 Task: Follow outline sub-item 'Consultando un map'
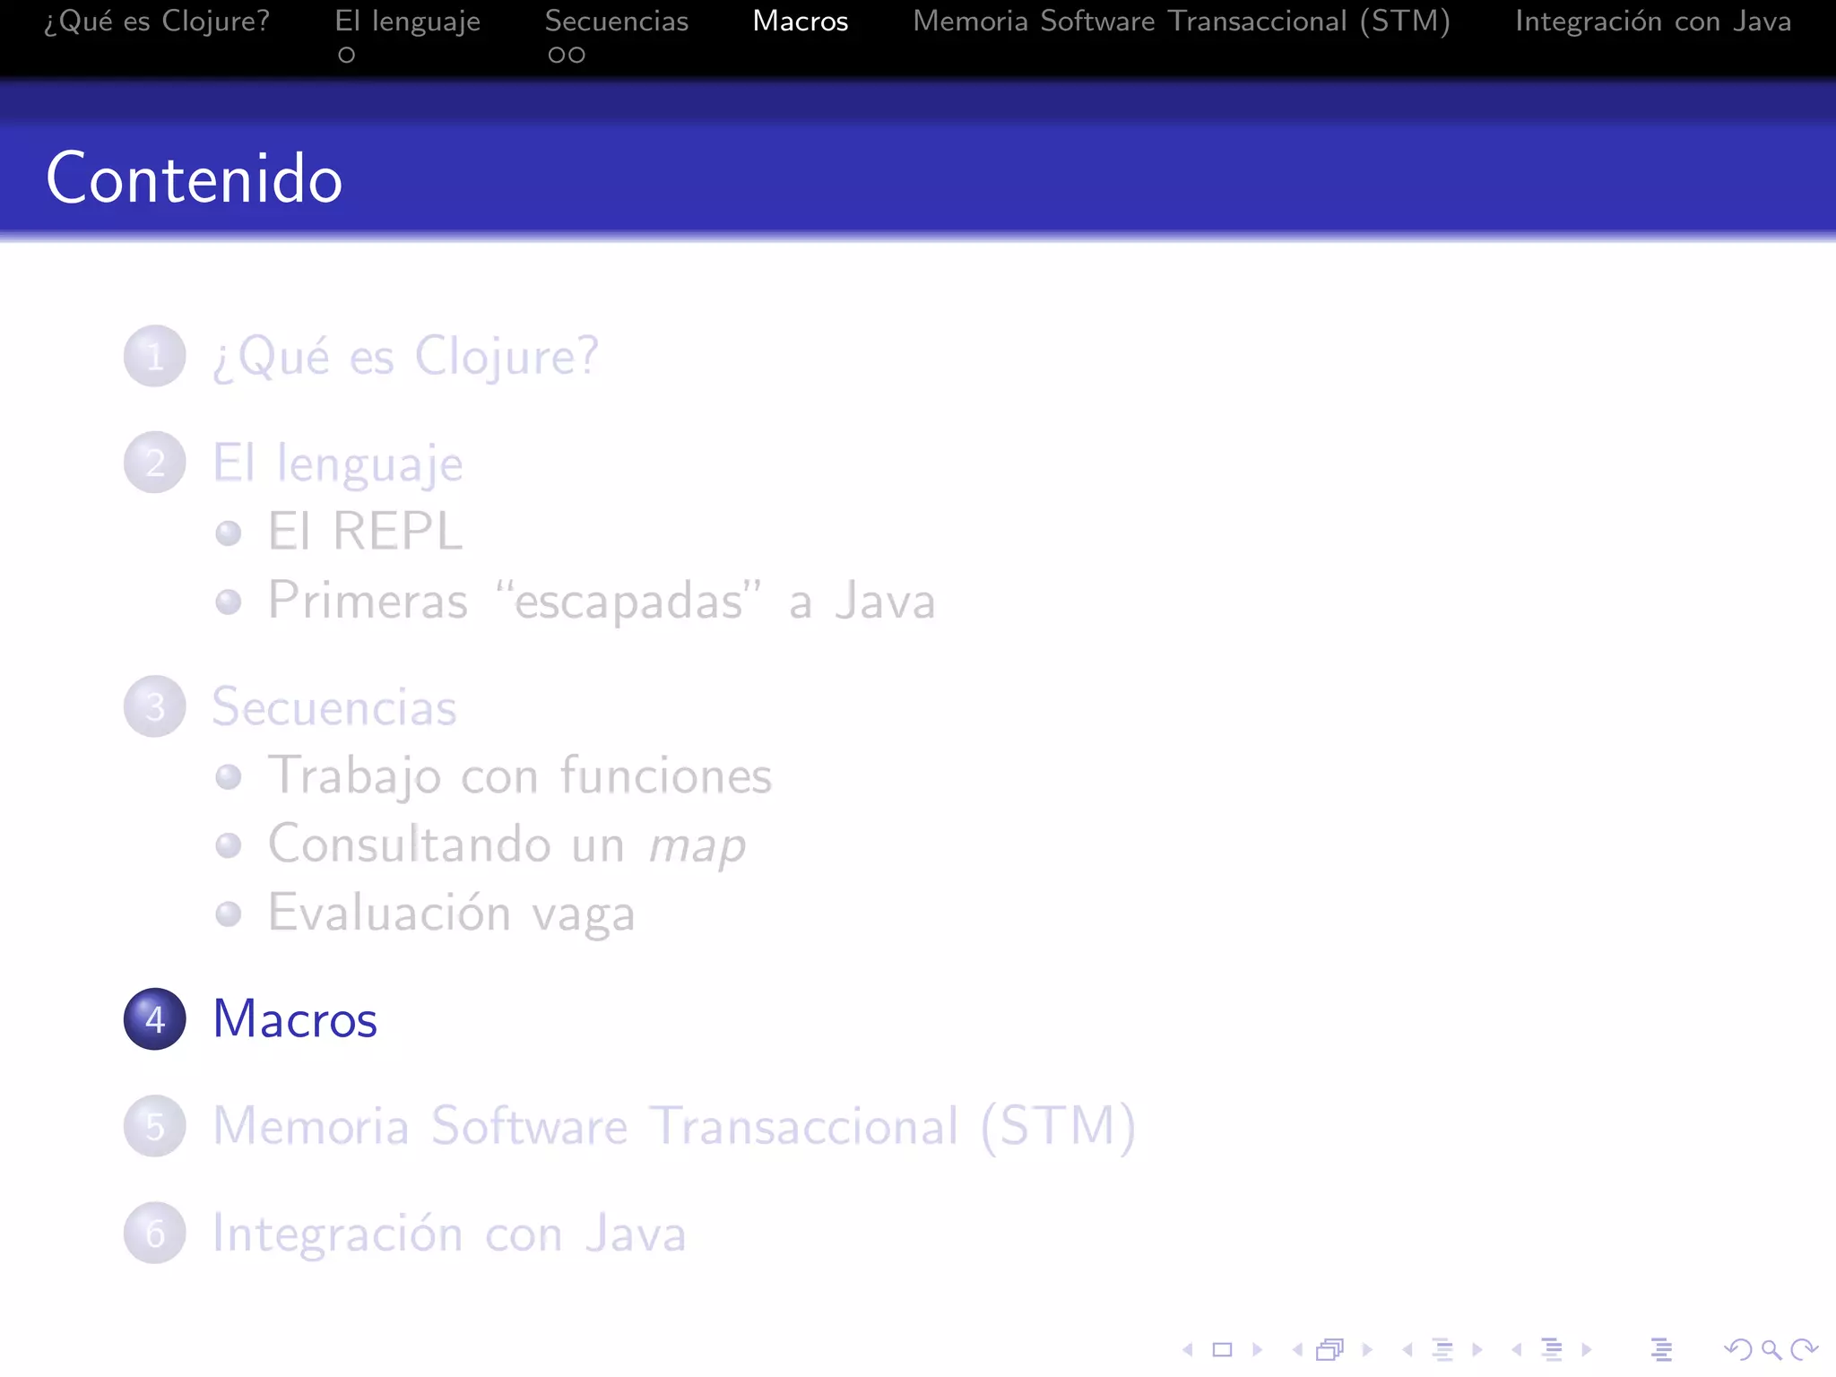tap(507, 845)
